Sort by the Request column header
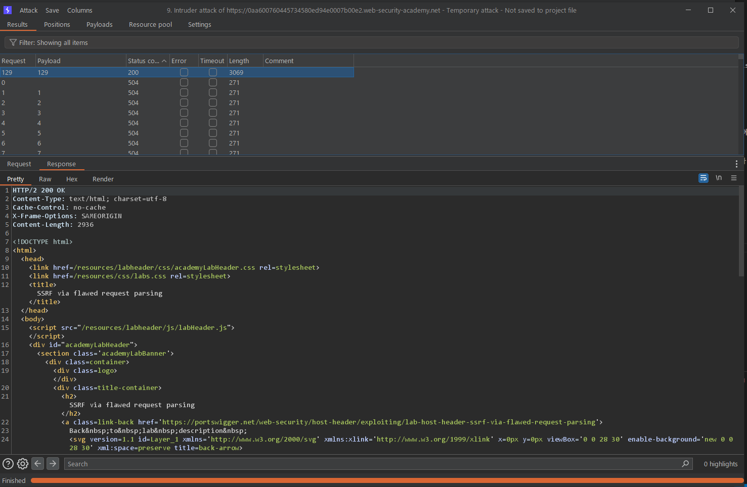This screenshot has height=487, width=747. (x=18, y=61)
